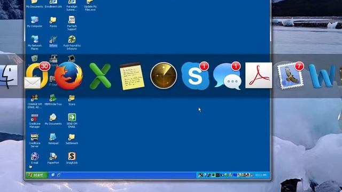The width and height of the screenshot is (342, 192).
Task: Select the Forms folder shortcut
Action: (53, 22)
